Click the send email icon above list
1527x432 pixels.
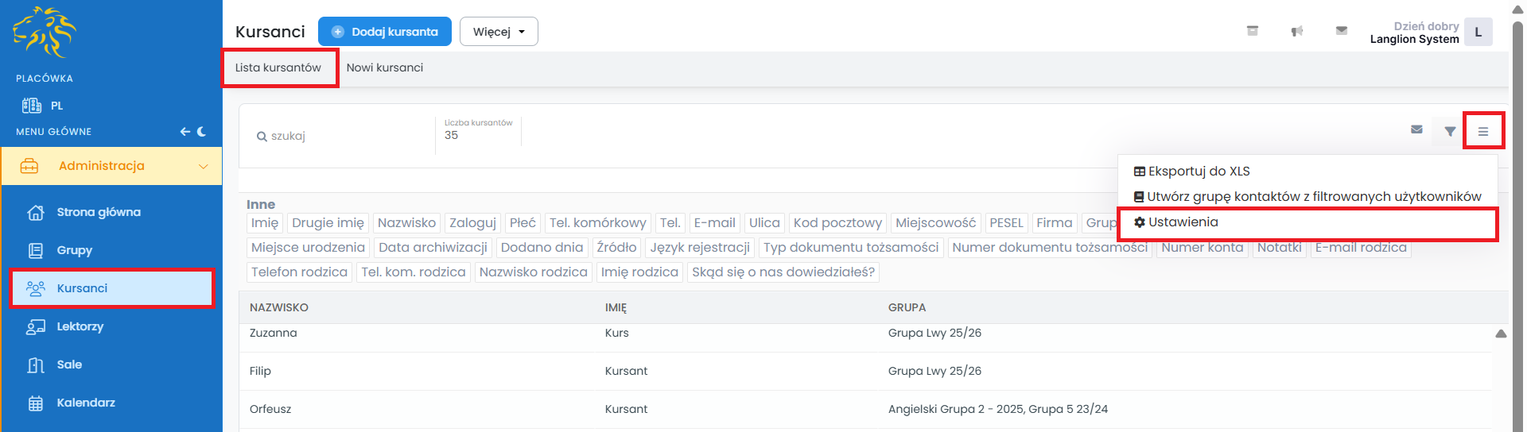pos(1416,129)
